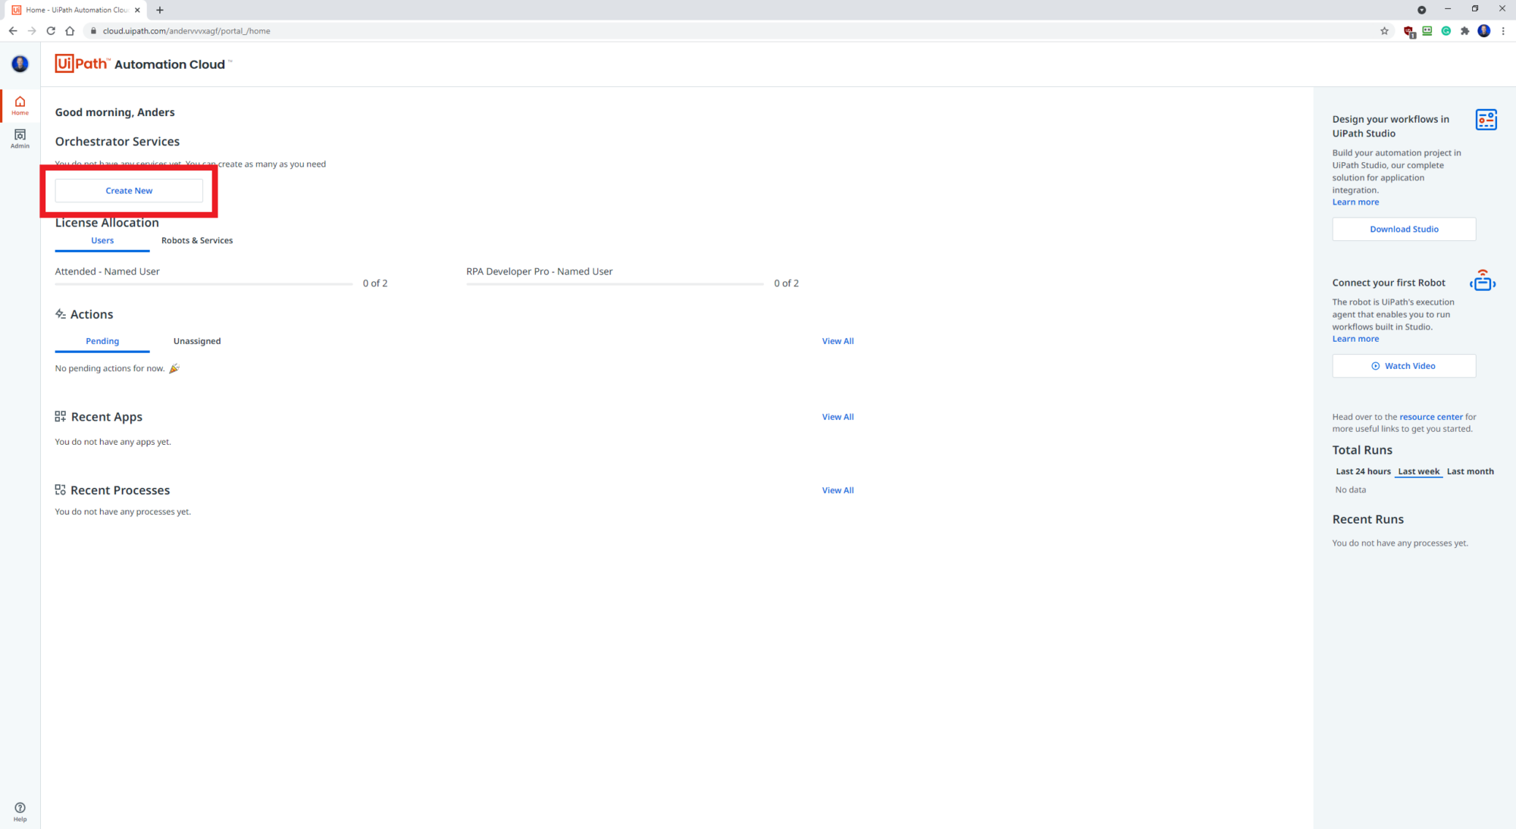1516x829 pixels.
Task: Click the UiPath Automation Cloud logo
Action: point(143,64)
